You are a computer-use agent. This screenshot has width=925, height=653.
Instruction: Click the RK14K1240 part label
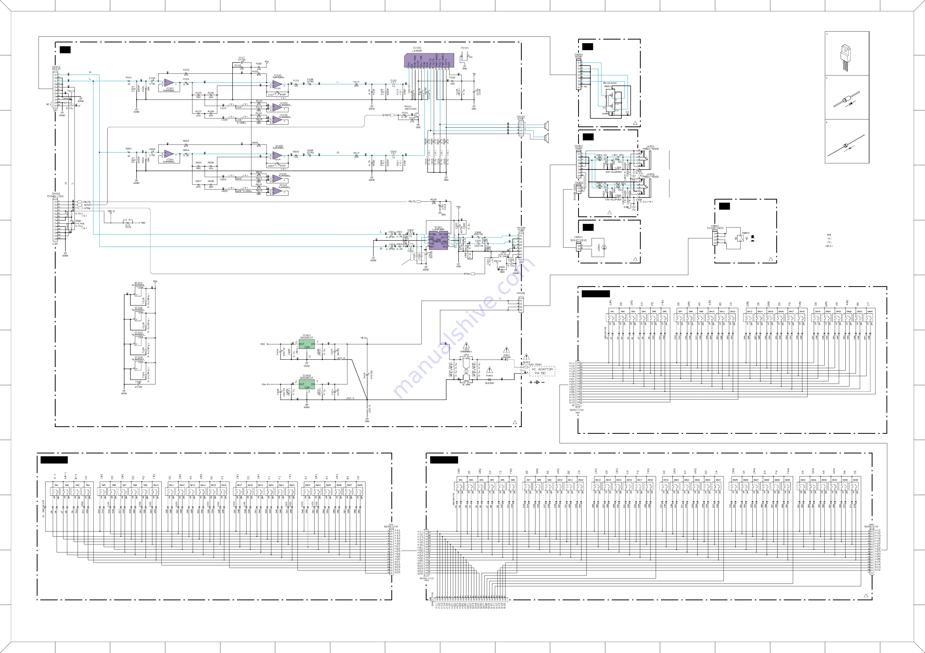610,83
